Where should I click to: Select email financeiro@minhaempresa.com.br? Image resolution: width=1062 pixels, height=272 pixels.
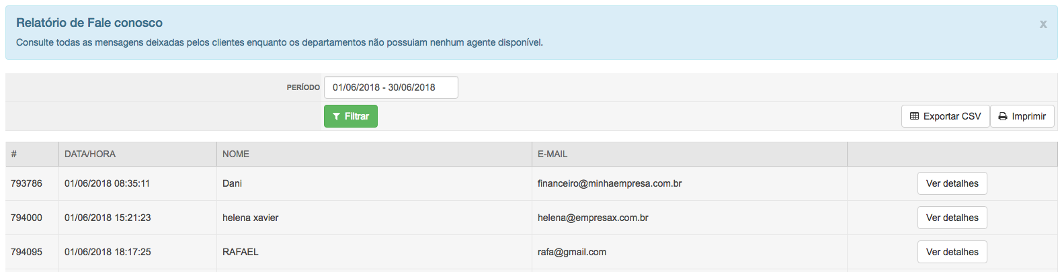coord(610,183)
